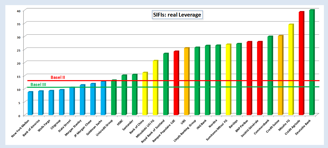Click the Goldman Sachs blue bar
Viewport: 328px width, 148px height.
click(x=103, y=98)
